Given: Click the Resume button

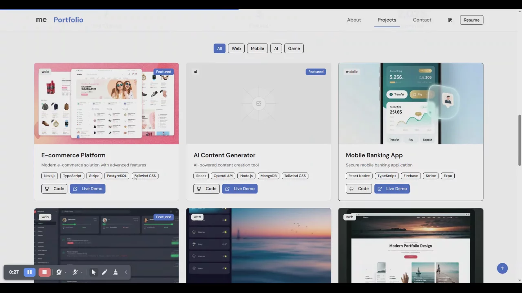Looking at the screenshot, I should [471, 20].
